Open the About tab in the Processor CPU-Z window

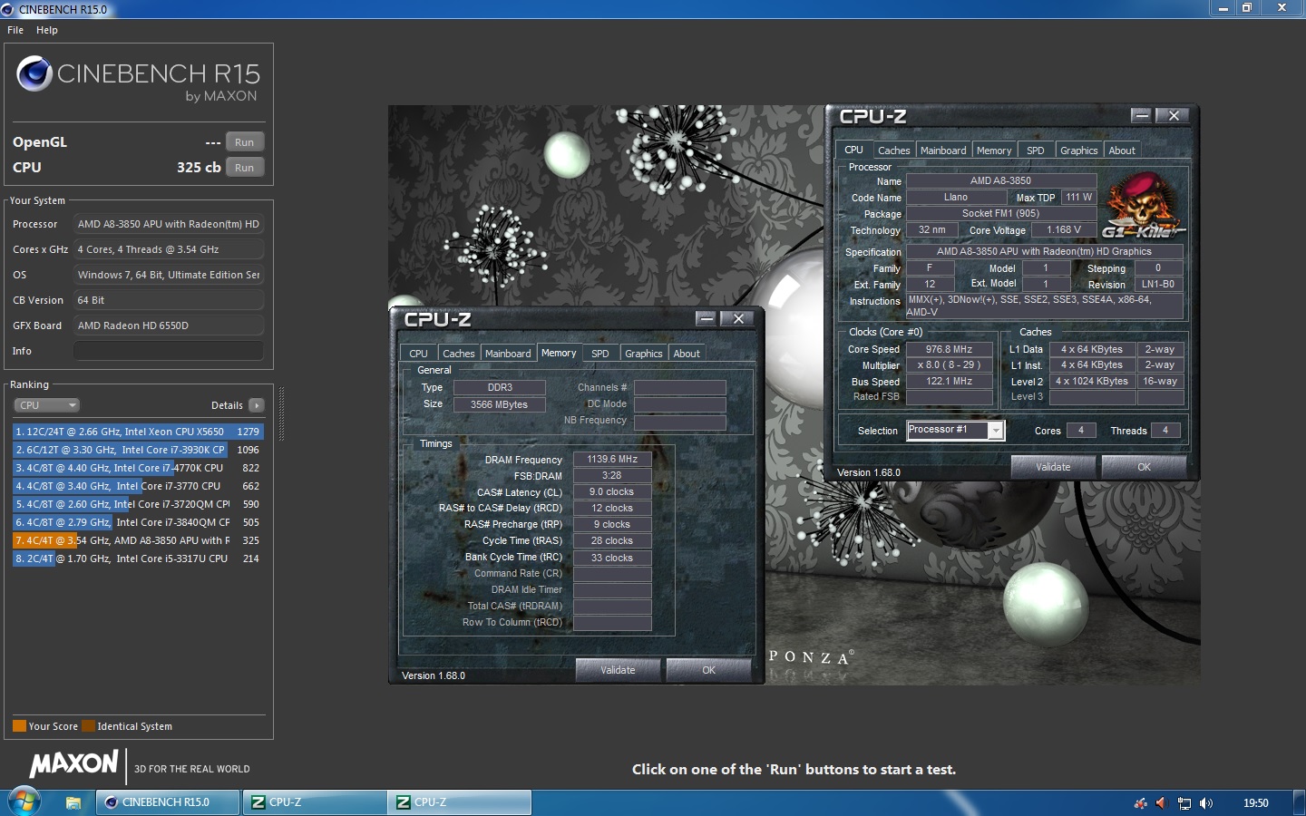pyautogui.click(x=1122, y=151)
